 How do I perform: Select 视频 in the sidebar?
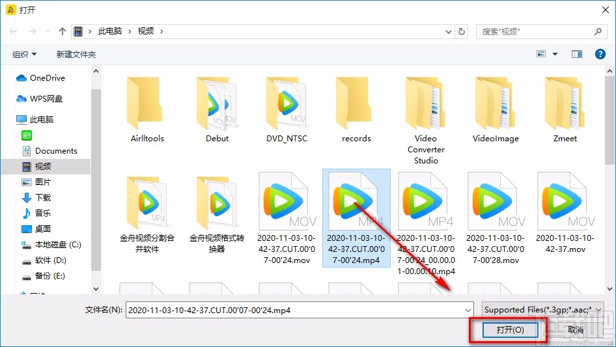click(46, 167)
